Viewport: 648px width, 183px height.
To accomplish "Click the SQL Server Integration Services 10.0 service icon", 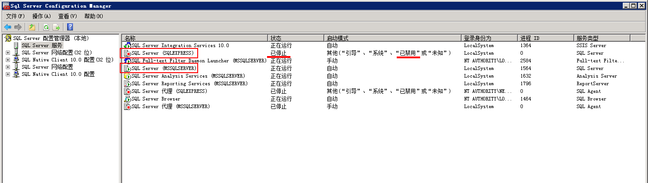I will (127, 45).
